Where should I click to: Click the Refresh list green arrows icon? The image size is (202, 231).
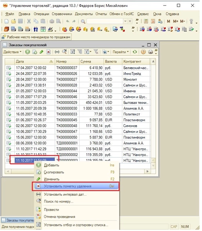tap(135, 52)
